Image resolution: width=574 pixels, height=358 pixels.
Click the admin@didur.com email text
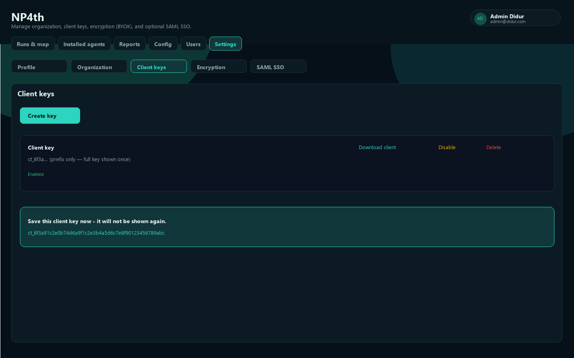click(508, 22)
